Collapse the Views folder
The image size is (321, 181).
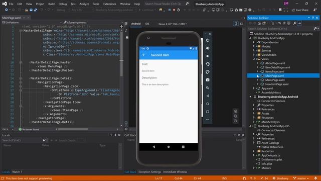(254, 59)
